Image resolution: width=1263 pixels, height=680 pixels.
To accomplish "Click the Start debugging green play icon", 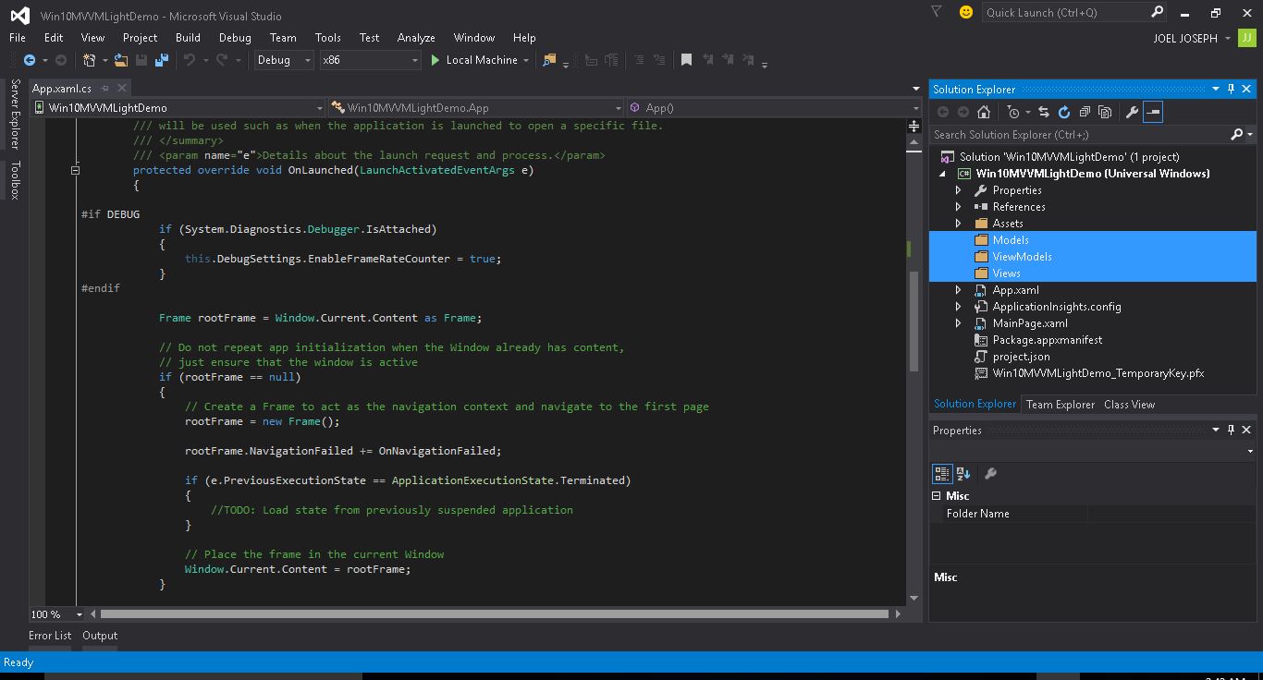I will [x=435, y=60].
